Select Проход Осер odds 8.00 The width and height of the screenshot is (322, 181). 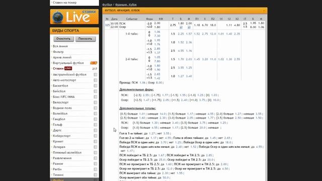point(159,82)
